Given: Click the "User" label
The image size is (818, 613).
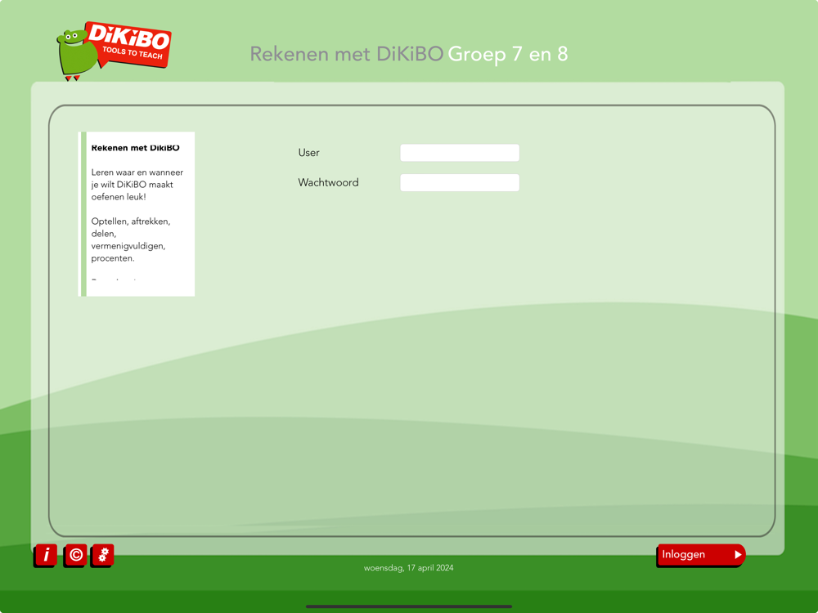Looking at the screenshot, I should tap(308, 153).
